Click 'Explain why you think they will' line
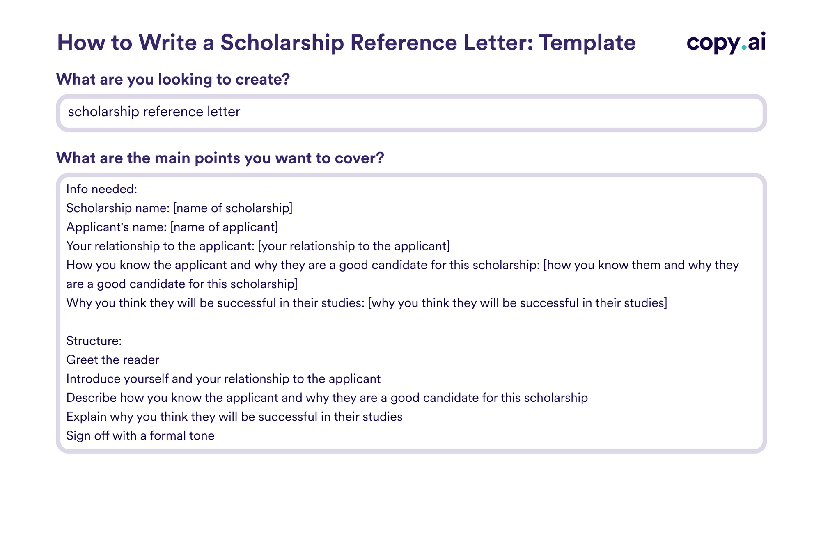The width and height of the screenshot is (821, 559). 234,417
